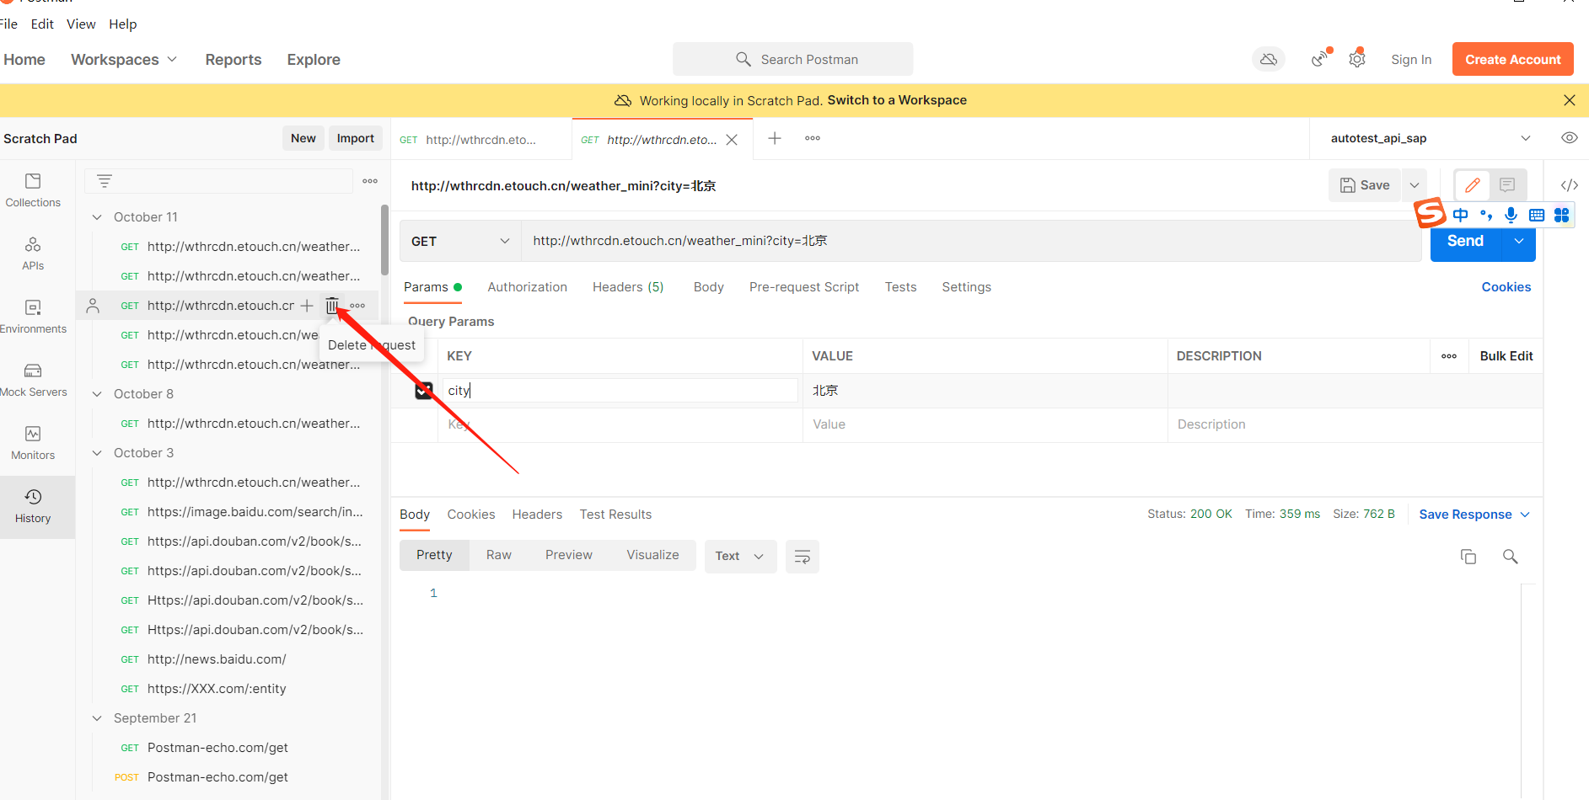1589x800 pixels.
Task: Open the View menu
Action: point(81,24)
